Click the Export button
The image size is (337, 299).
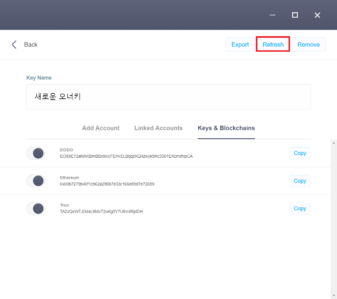tap(240, 45)
